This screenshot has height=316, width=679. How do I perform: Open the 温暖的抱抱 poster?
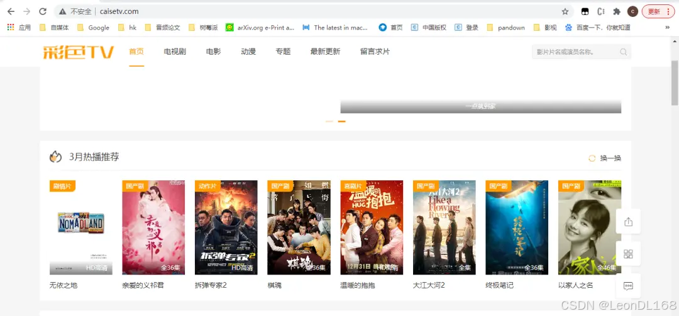tap(372, 227)
